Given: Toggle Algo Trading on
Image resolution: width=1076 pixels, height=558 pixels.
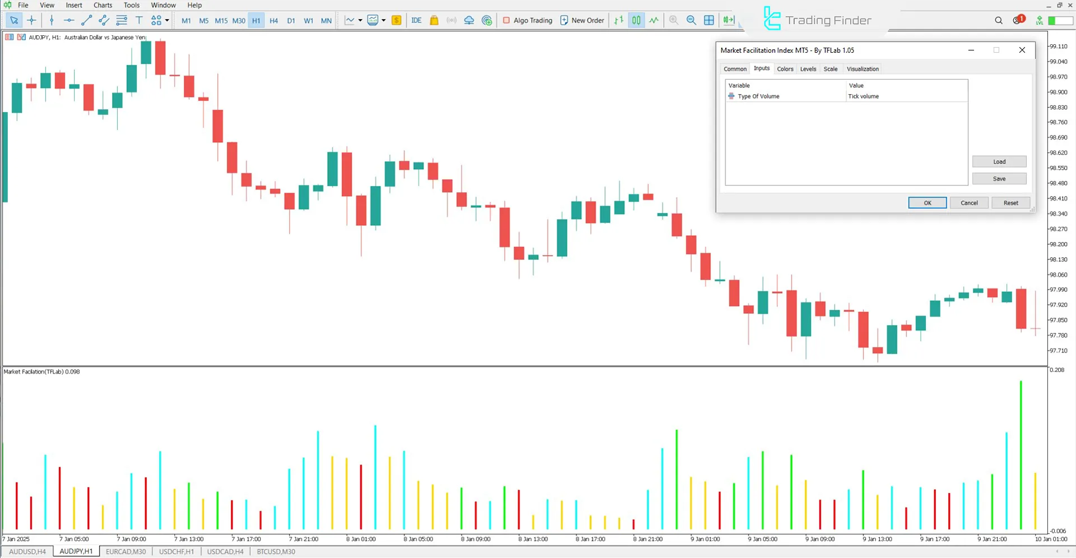Looking at the screenshot, I should click(527, 20).
